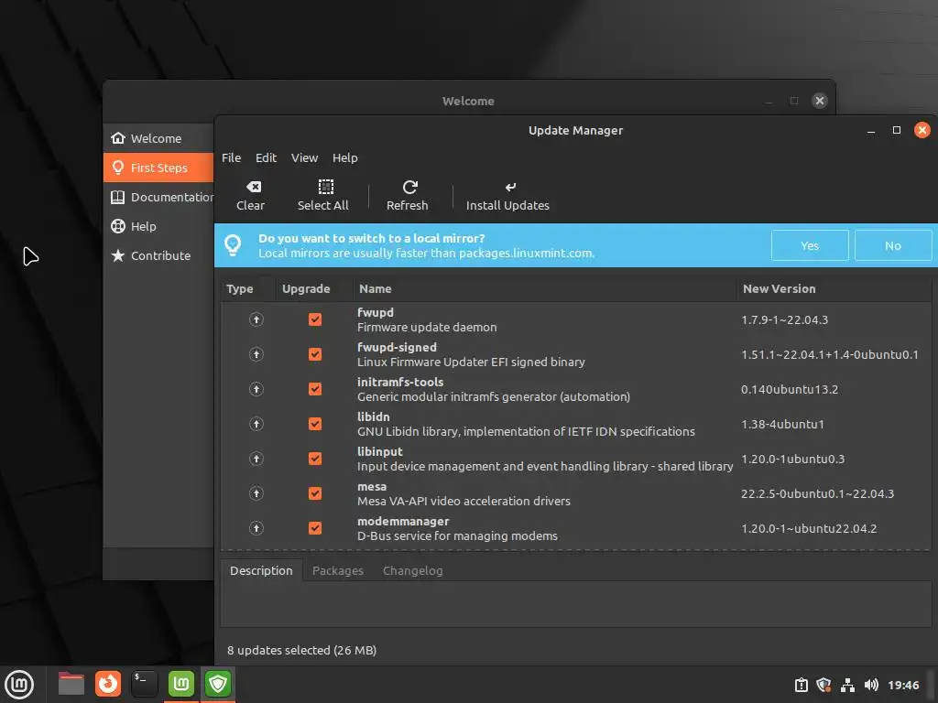
Task: Open the Terminal from the panel
Action: [x=144, y=684]
